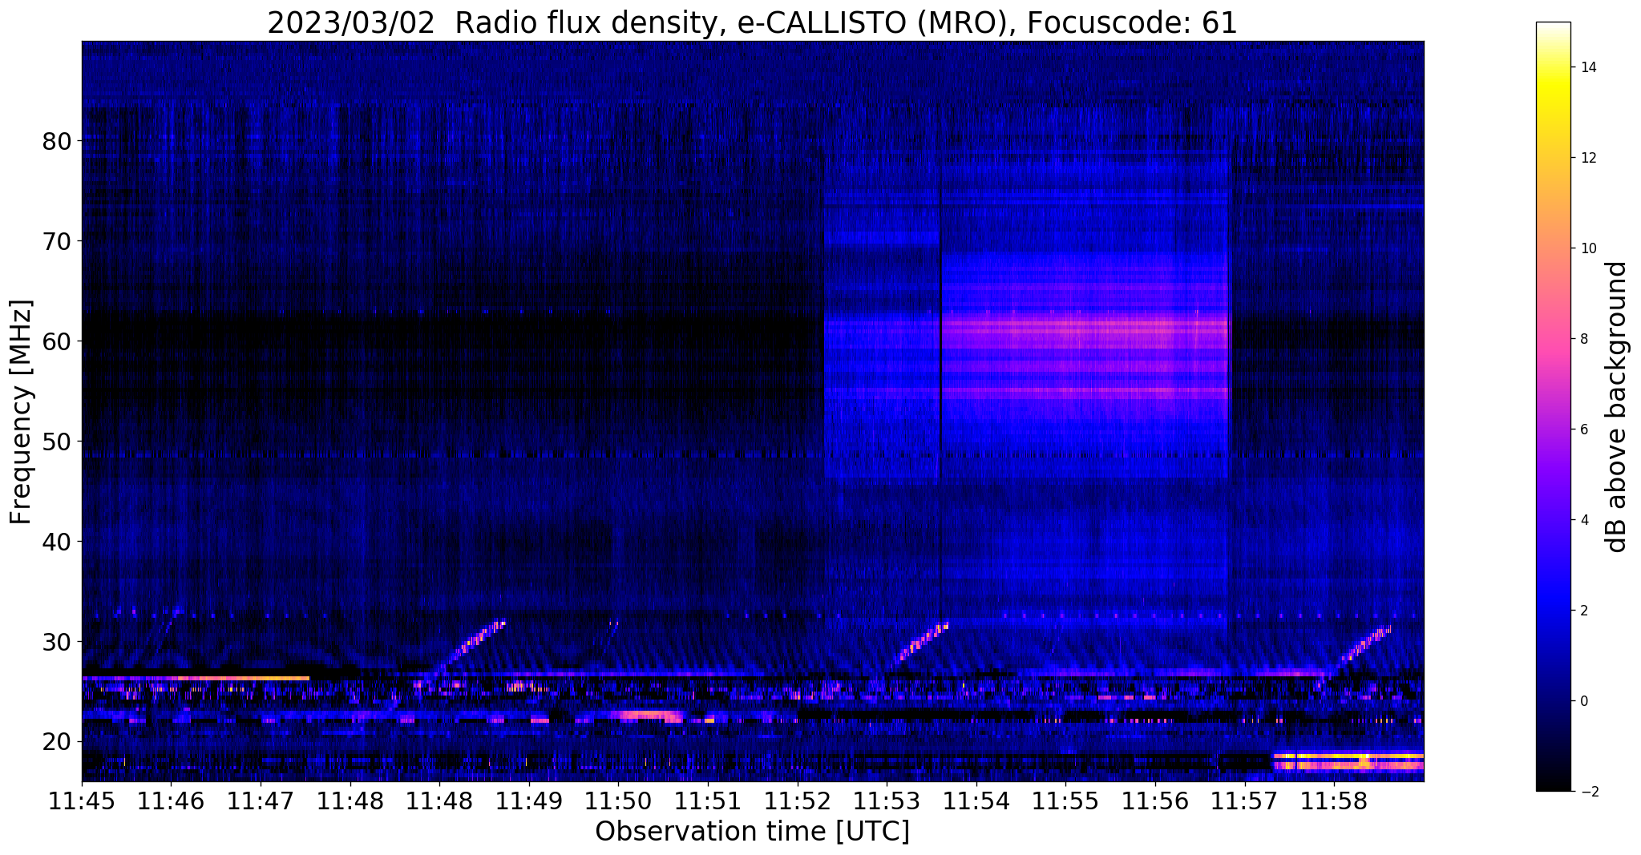Image resolution: width=1641 pixels, height=855 pixels.
Task: Click the 11:56 time tick label
Action: click(x=1154, y=801)
